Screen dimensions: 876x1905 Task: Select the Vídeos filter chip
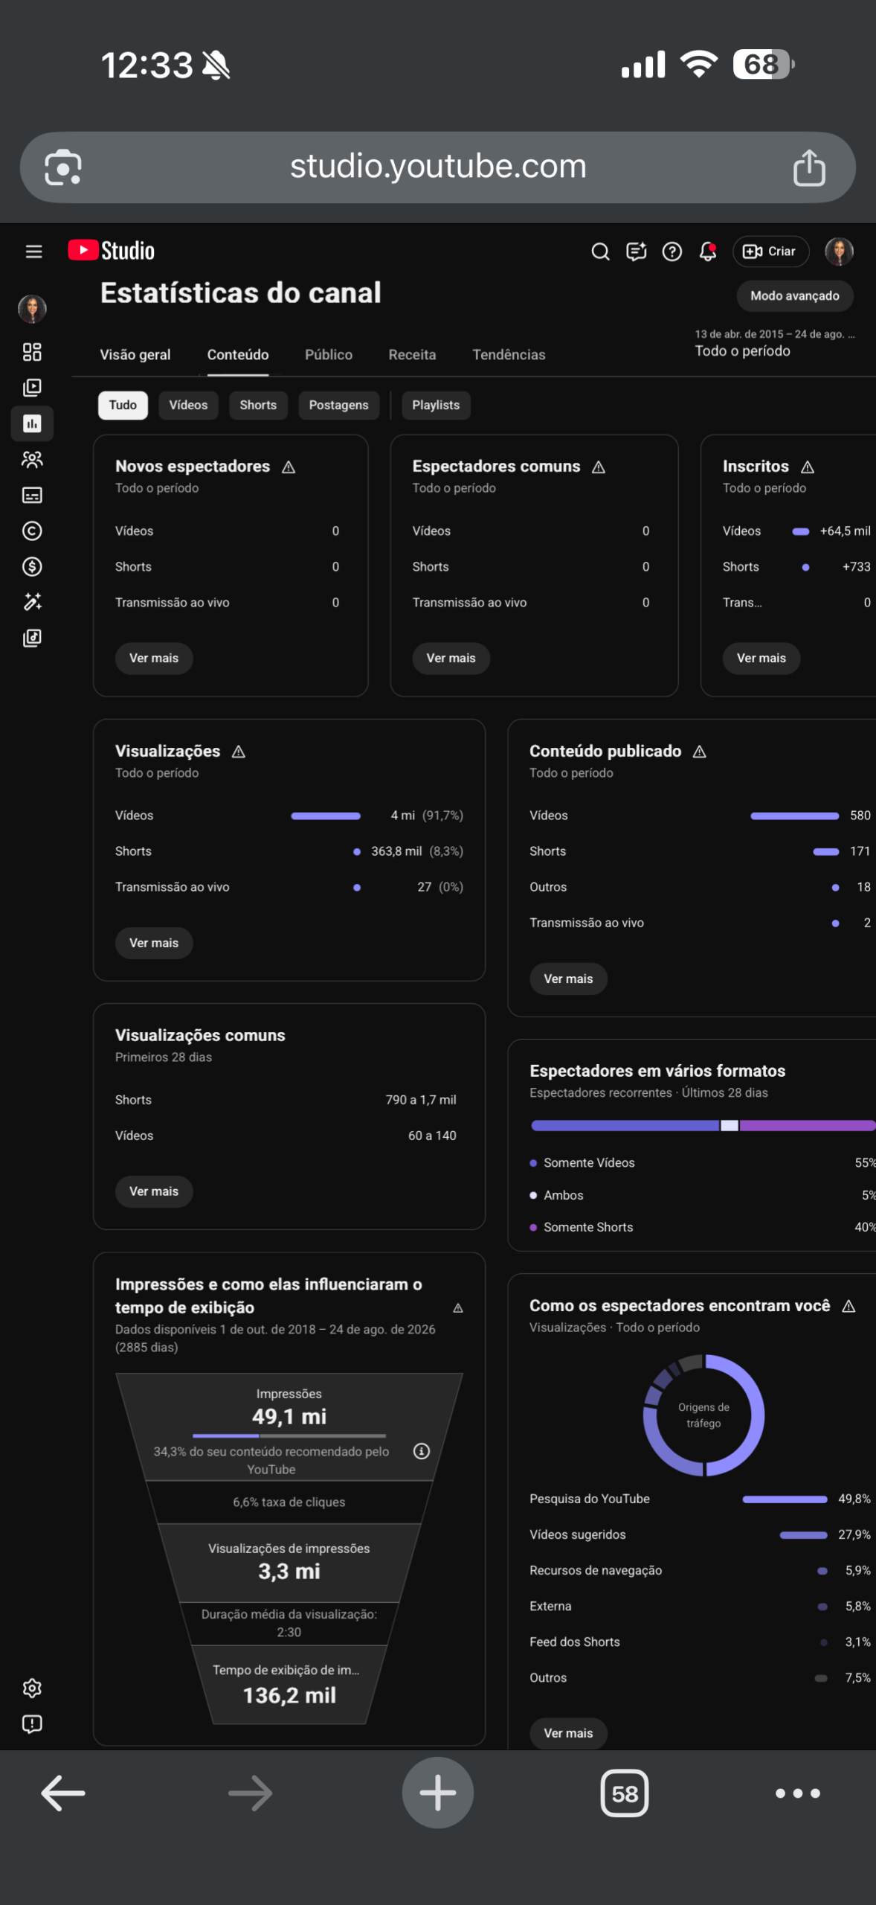pyautogui.click(x=188, y=405)
